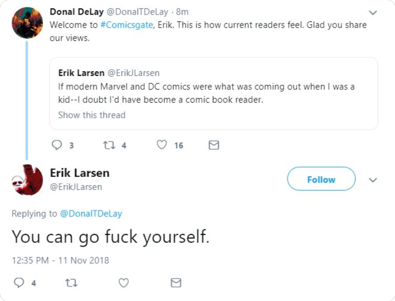The width and height of the screenshot is (395, 301).
Task: Expand chevron menu beside the Follow button
Action: pos(373,180)
